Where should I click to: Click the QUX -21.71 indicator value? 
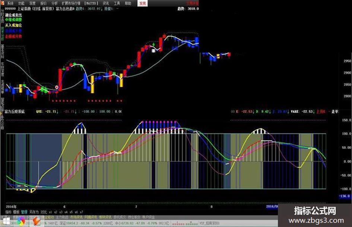point(47,111)
